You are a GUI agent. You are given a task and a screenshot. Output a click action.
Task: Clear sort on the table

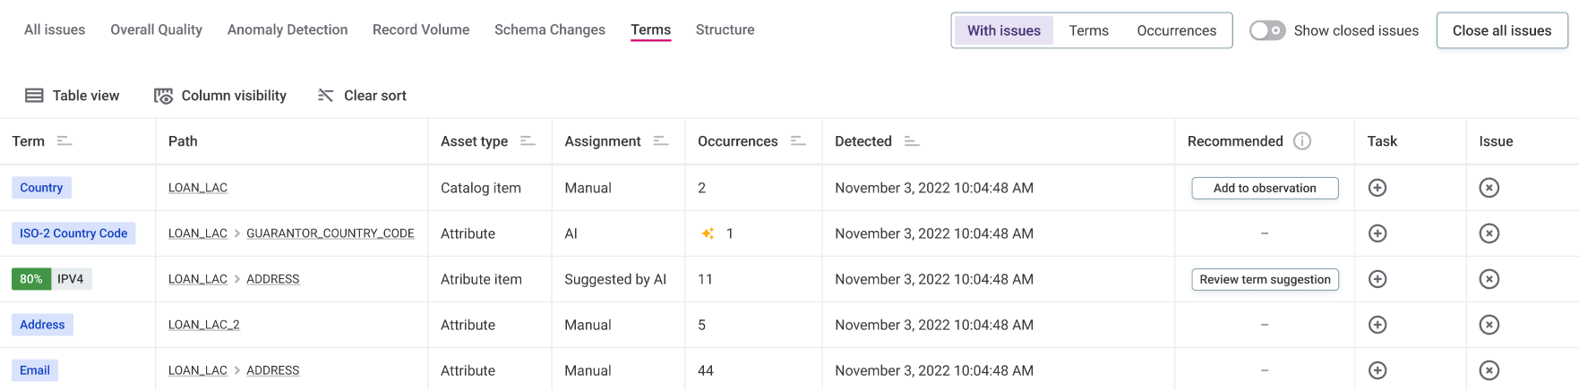(362, 96)
